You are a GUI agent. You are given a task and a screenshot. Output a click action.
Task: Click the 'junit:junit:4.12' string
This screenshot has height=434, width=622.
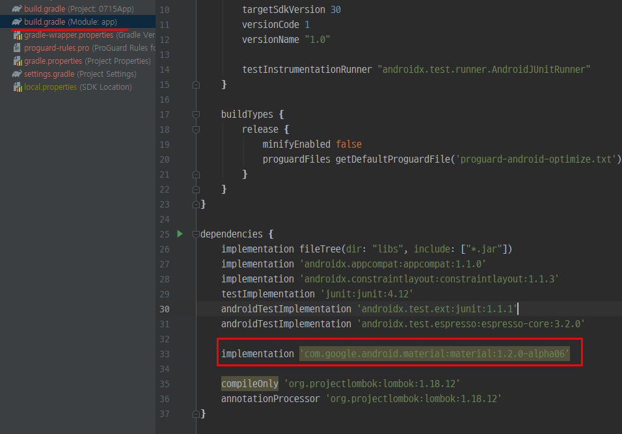click(366, 294)
